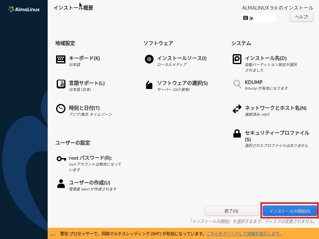Open the padlock icon for セキュリティープロファイル
The width and height of the screenshot is (319, 239).
(237, 134)
